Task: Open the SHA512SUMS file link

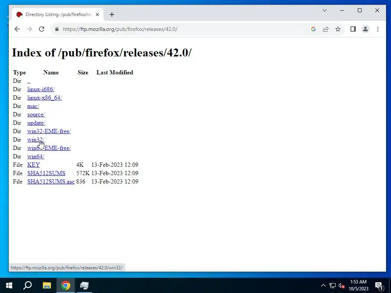Action: tap(46, 173)
